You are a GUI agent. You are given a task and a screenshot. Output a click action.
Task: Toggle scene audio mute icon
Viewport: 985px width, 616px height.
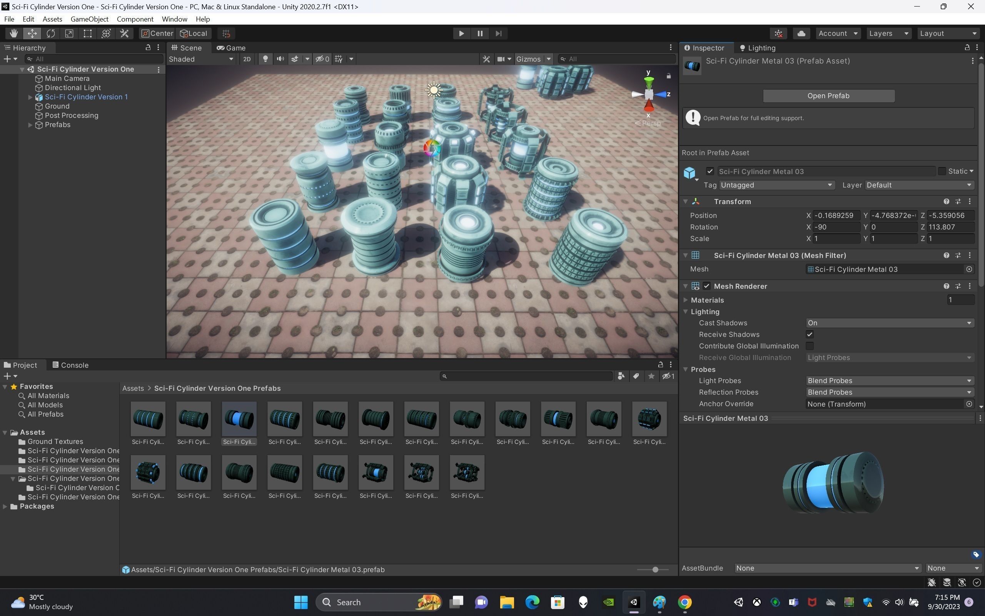point(280,59)
